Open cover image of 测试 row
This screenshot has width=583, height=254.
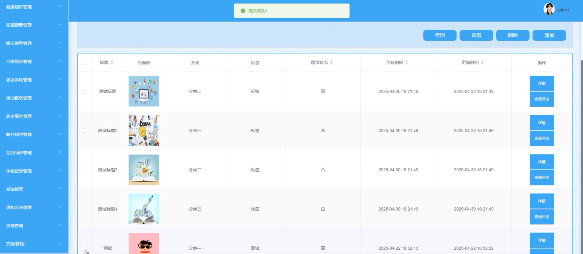pos(144,243)
